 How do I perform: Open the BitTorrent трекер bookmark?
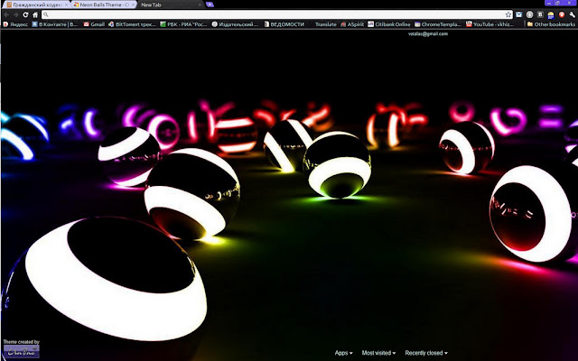[133, 24]
